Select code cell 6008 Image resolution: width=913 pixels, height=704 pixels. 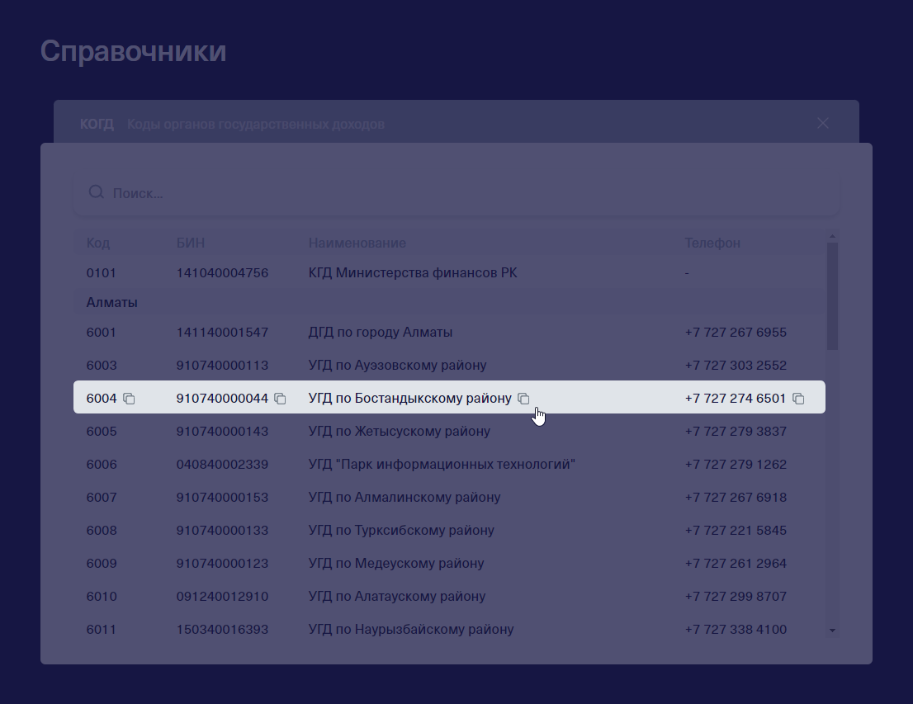(102, 531)
